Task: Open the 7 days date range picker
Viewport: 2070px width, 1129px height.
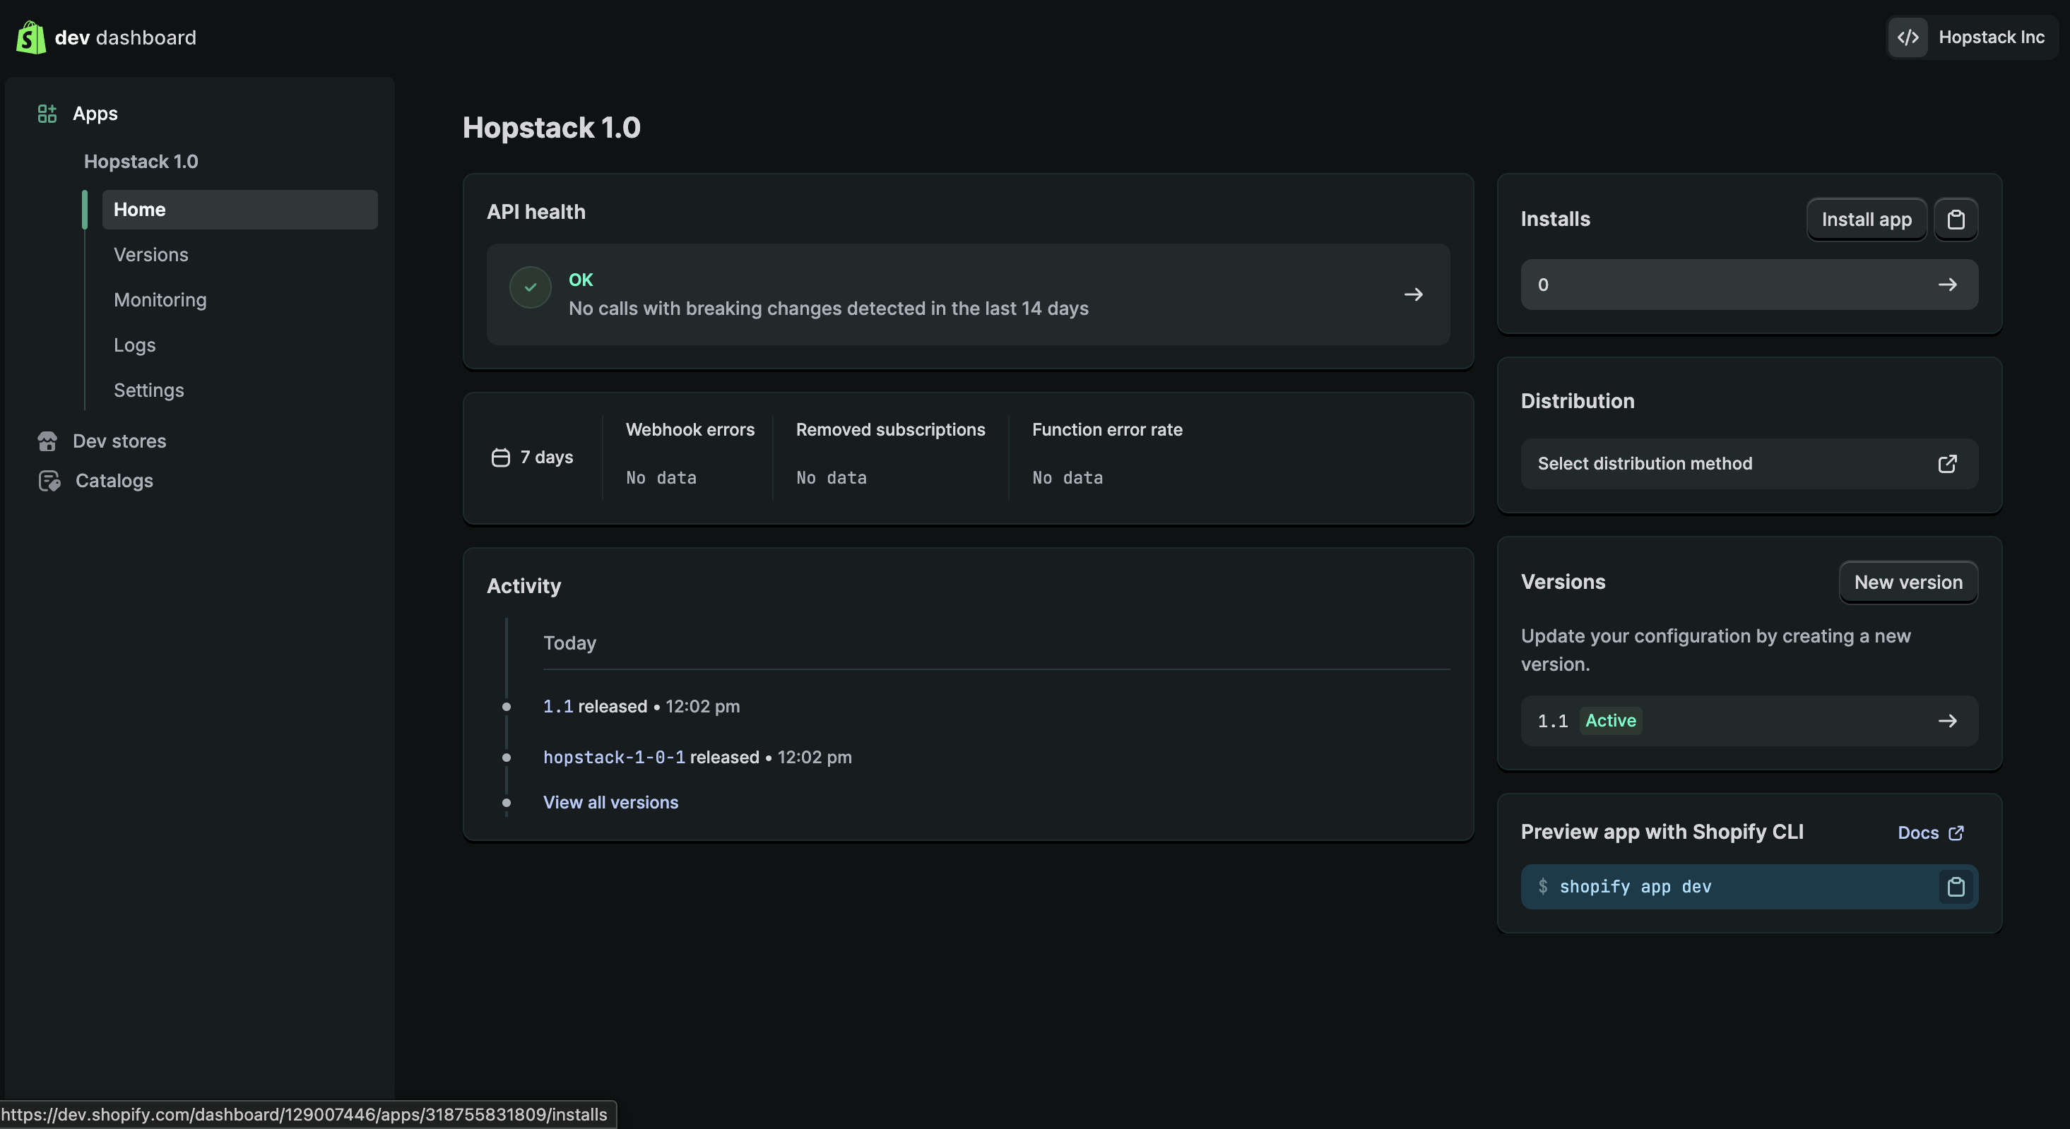Action: 533,457
